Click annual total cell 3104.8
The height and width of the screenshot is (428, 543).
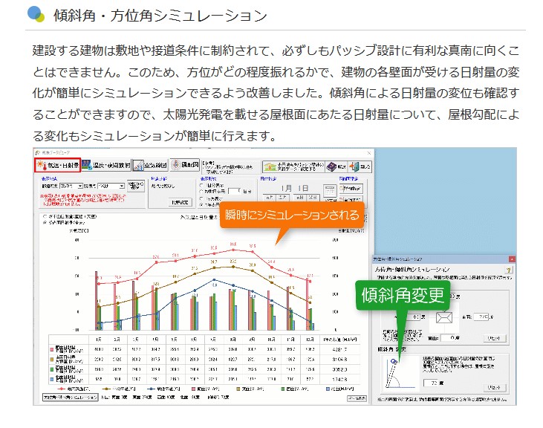(x=339, y=360)
